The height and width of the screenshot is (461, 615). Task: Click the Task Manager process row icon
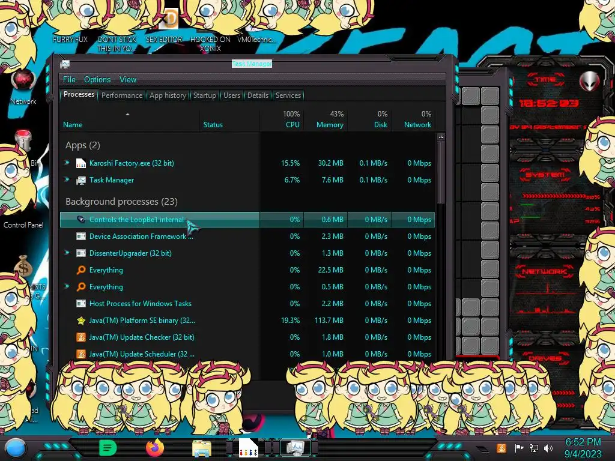point(81,180)
